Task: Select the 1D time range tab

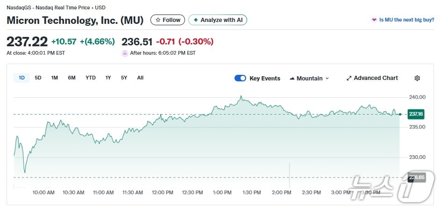Action: (21, 78)
